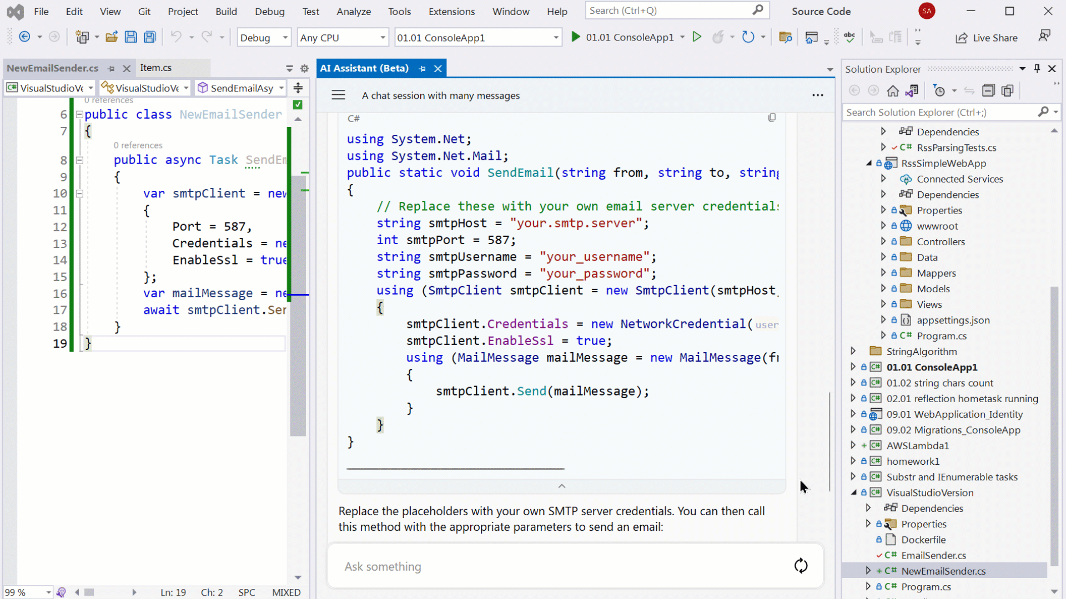
Task: Select Dockerfile in Solution Explorer
Action: [923, 540]
